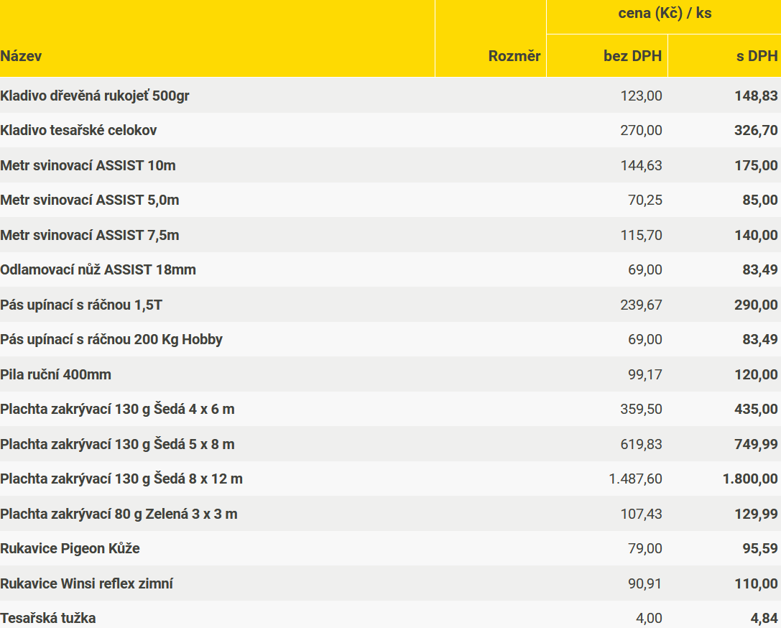This screenshot has width=781, height=628.
Task: Click price 148,83 with VAT
Action: [756, 96]
